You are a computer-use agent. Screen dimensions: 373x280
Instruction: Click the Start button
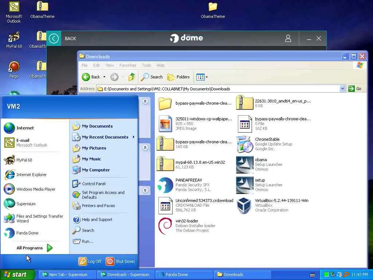pyautogui.click(x=17, y=275)
